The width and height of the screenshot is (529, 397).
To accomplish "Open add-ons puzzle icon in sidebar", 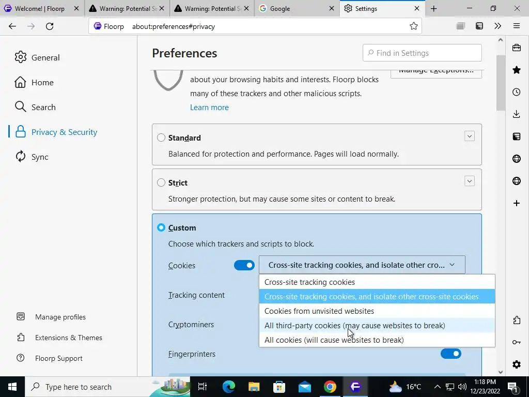I will point(517,320).
